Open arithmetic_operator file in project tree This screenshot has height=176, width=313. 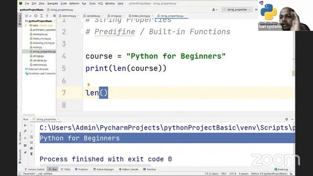[x=43, y=30]
